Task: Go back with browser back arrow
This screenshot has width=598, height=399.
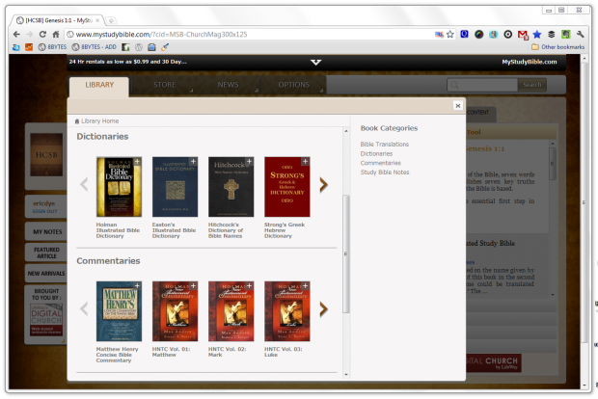Action: coord(16,35)
